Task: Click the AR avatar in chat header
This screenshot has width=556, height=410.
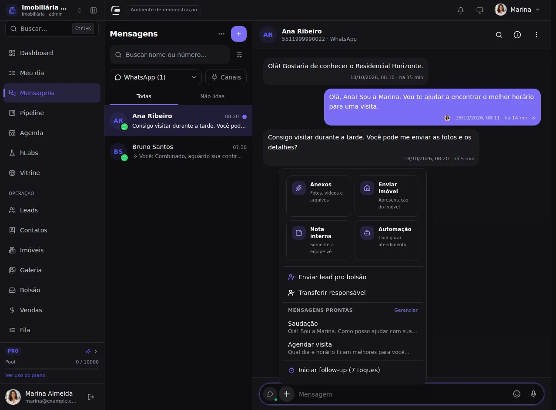Action: (268, 35)
